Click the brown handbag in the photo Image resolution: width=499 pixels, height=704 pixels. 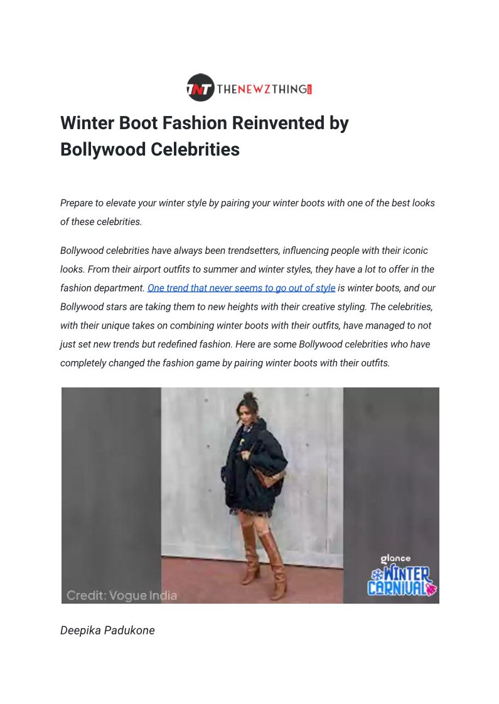coord(267,476)
